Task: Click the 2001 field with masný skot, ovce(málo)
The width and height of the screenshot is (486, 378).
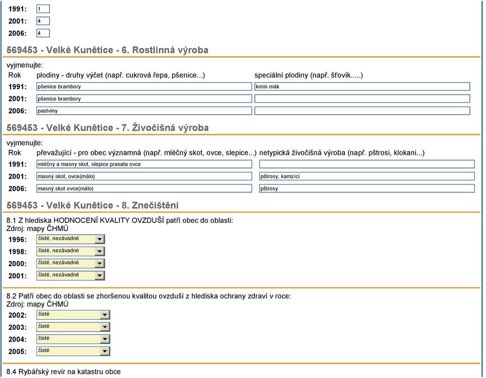Action: [144, 176]
